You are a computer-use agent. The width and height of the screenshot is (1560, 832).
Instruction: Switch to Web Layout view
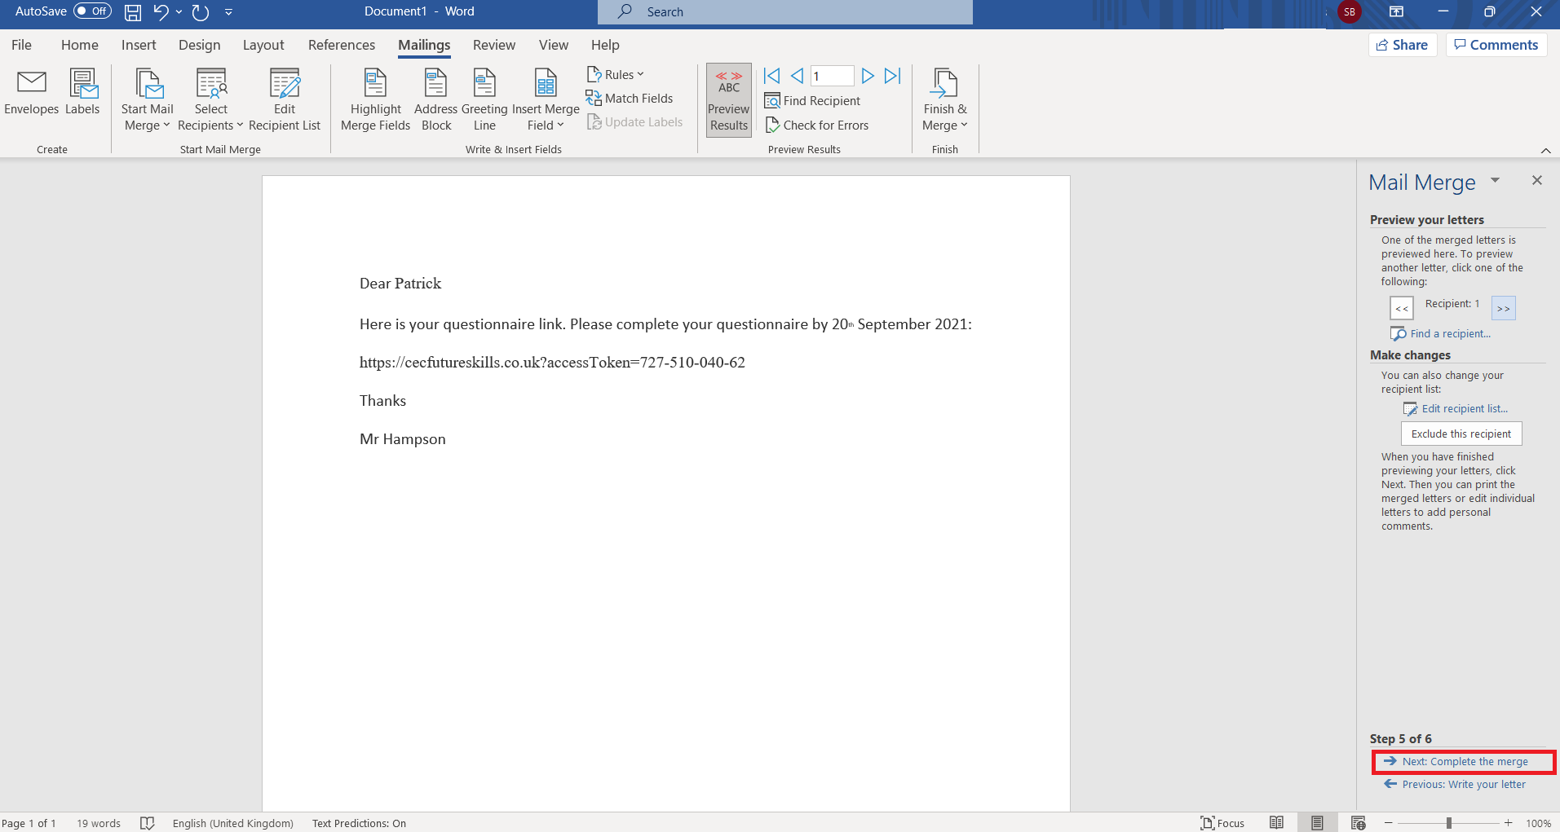[x=1358, y=823]
